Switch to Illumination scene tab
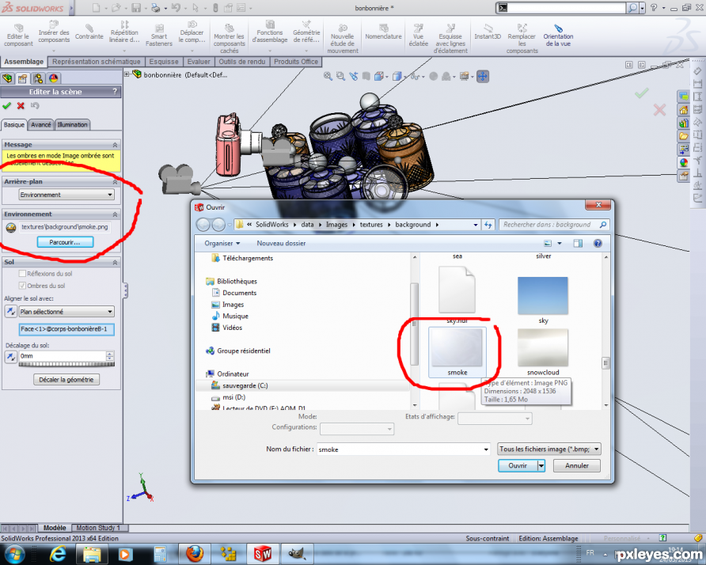This screenshot has height=565, width=706. tap(73, 125)
